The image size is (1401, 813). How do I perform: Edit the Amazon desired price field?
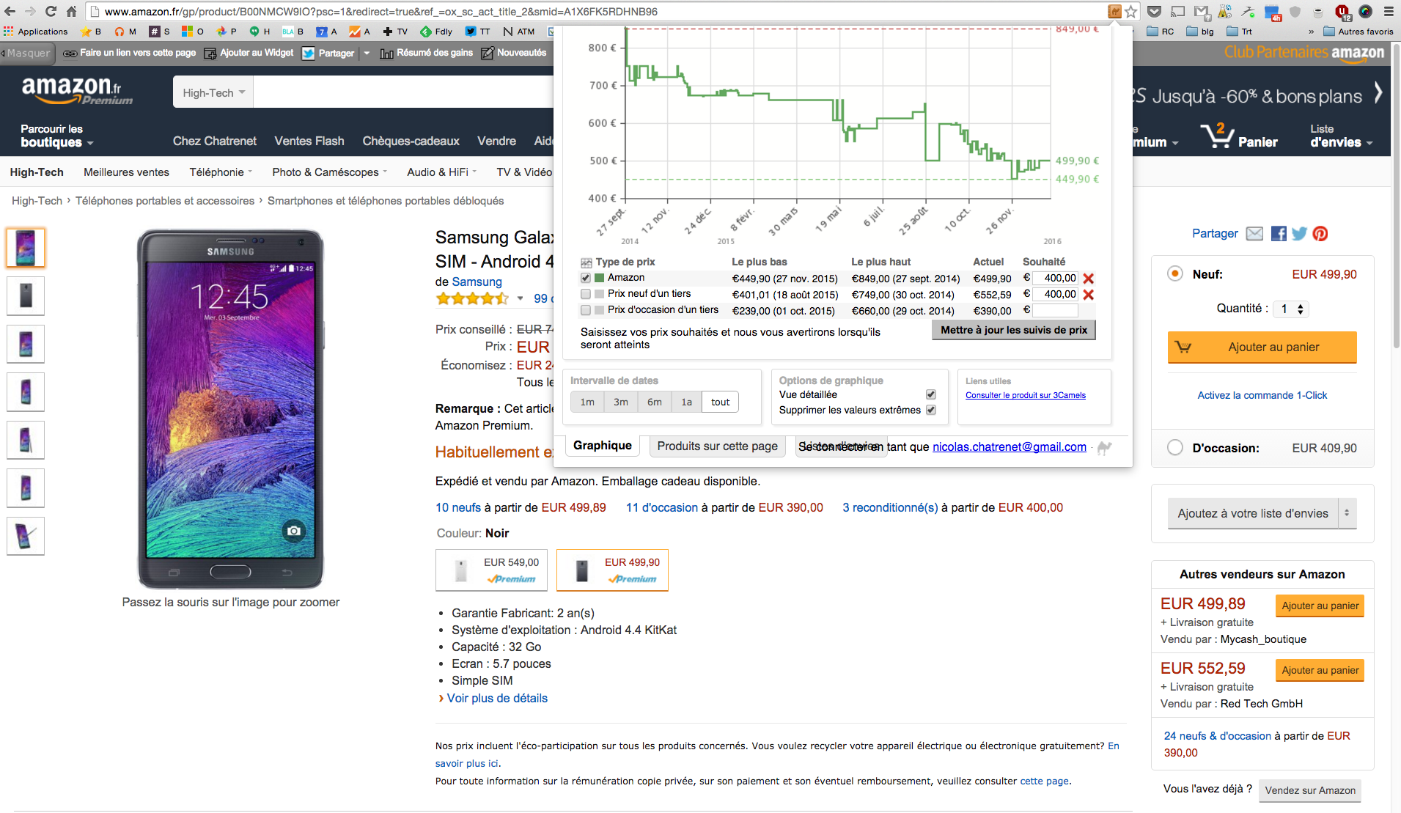1055,278
